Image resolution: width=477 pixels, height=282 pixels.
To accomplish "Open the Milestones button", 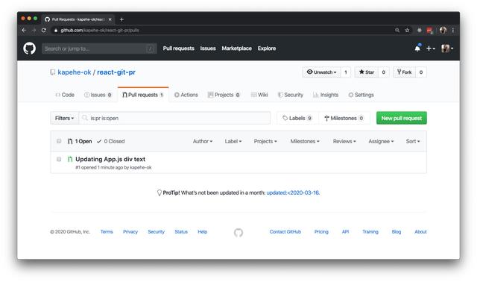I will [x=344, y=118].
